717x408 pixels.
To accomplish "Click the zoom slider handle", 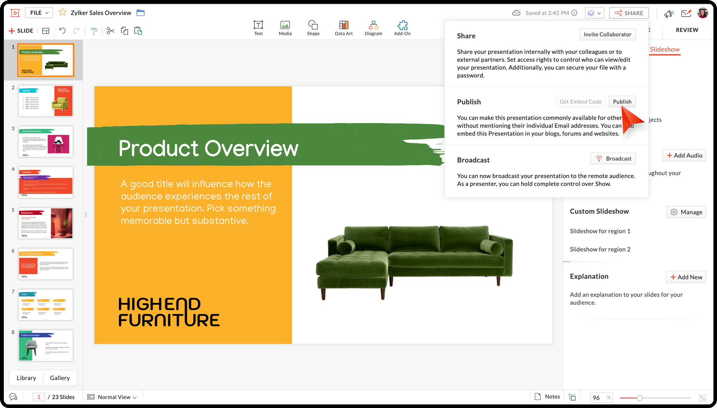I will point(639,398).
